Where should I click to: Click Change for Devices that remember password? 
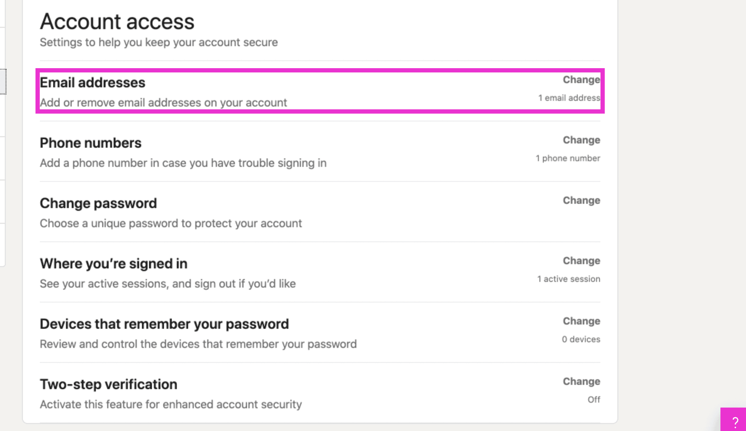581,321
